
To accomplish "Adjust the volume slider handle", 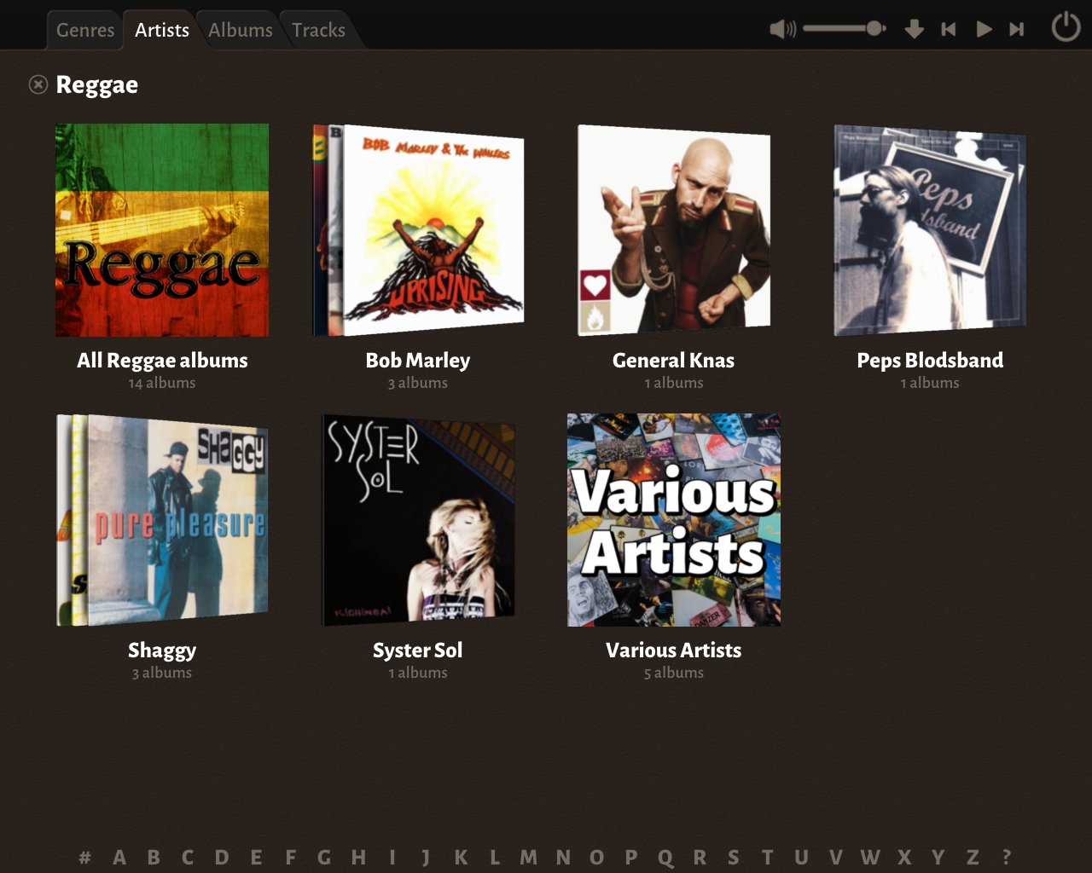I will (x=874, y=28).
